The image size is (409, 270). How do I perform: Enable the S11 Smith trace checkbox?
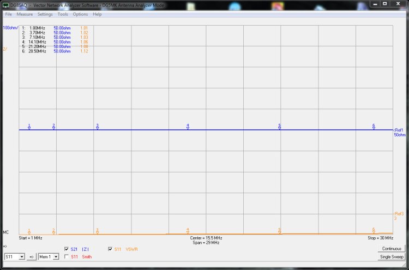(x=67, y=256)
